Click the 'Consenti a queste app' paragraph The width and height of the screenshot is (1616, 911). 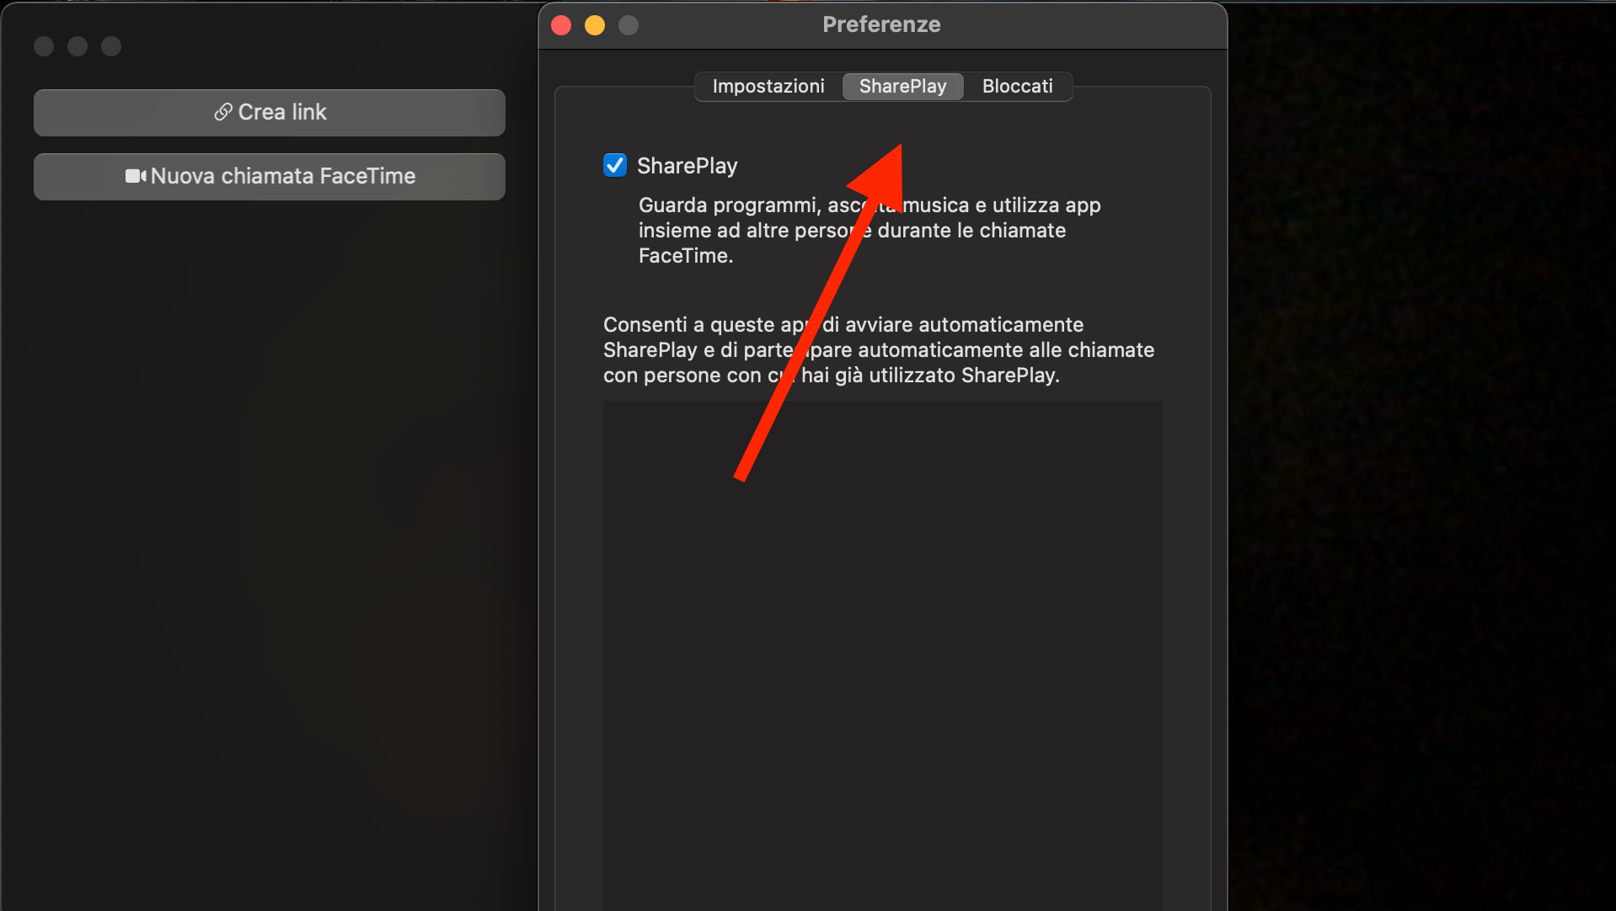click(879, 349)
